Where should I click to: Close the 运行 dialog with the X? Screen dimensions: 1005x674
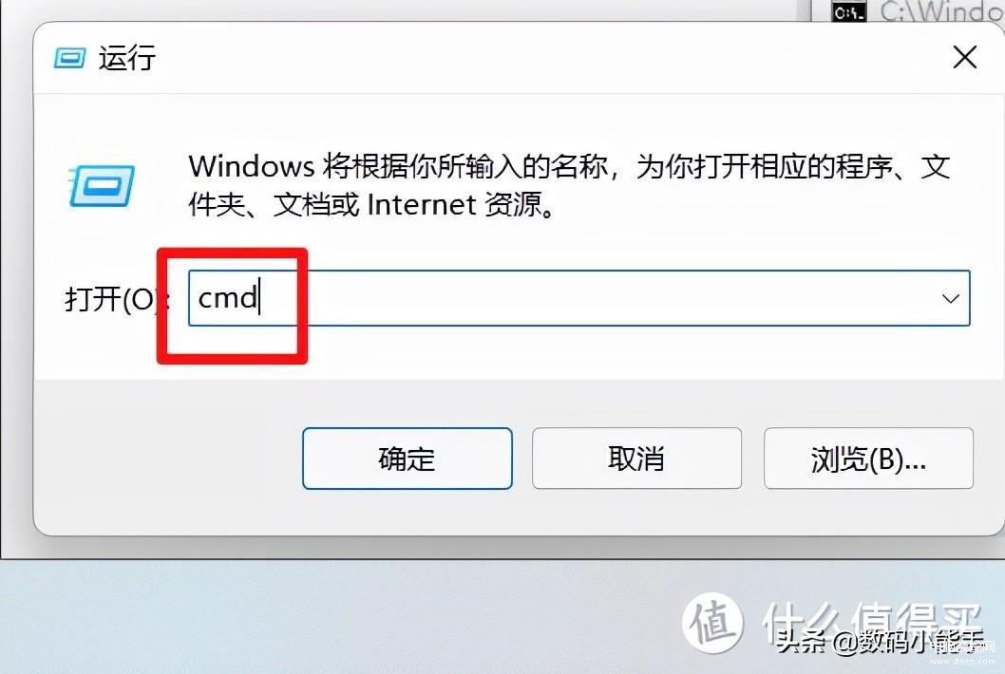pos(964,58)
